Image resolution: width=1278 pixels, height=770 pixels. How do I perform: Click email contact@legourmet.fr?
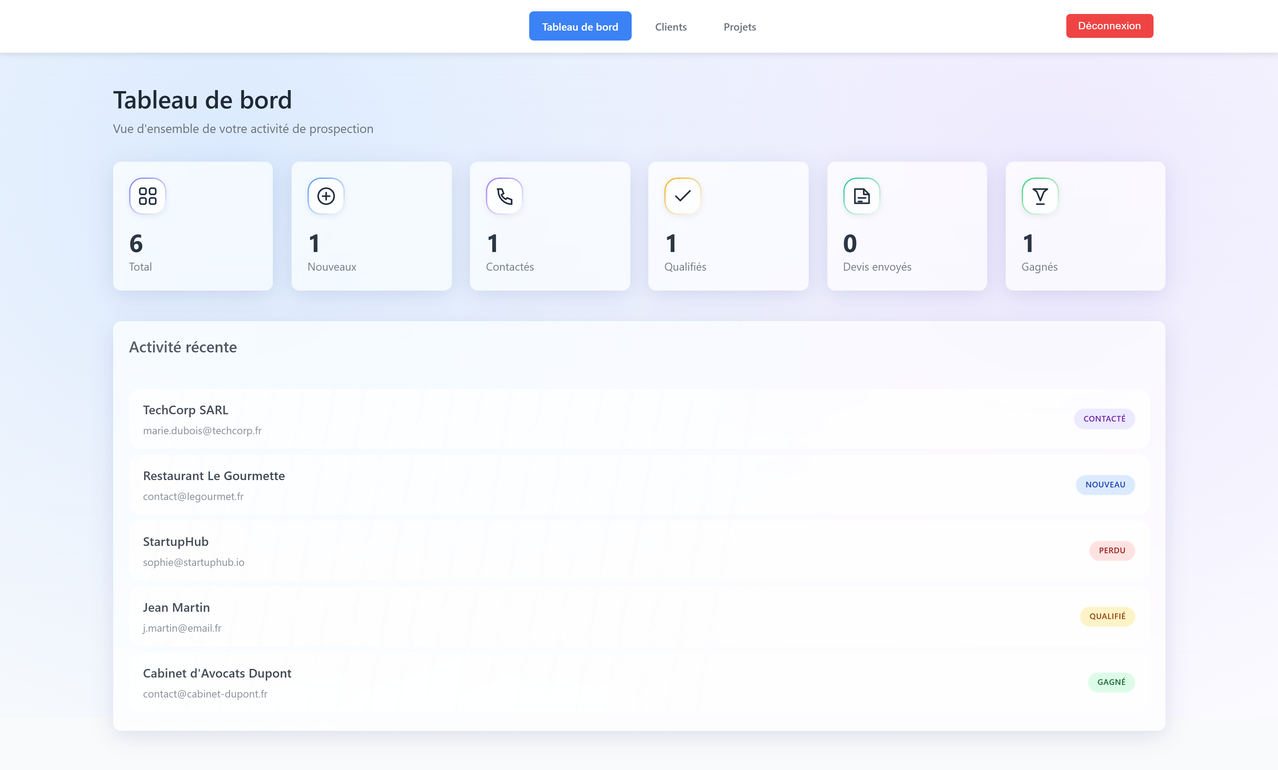[x=193, y=496]
